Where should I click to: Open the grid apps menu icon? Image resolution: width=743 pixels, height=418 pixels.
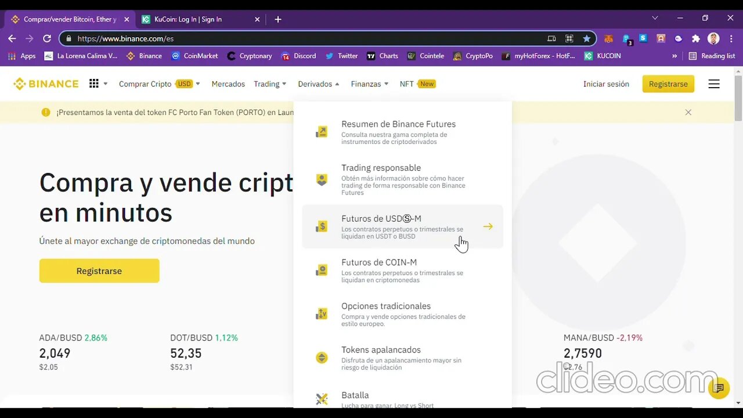(x=94, y=84)
